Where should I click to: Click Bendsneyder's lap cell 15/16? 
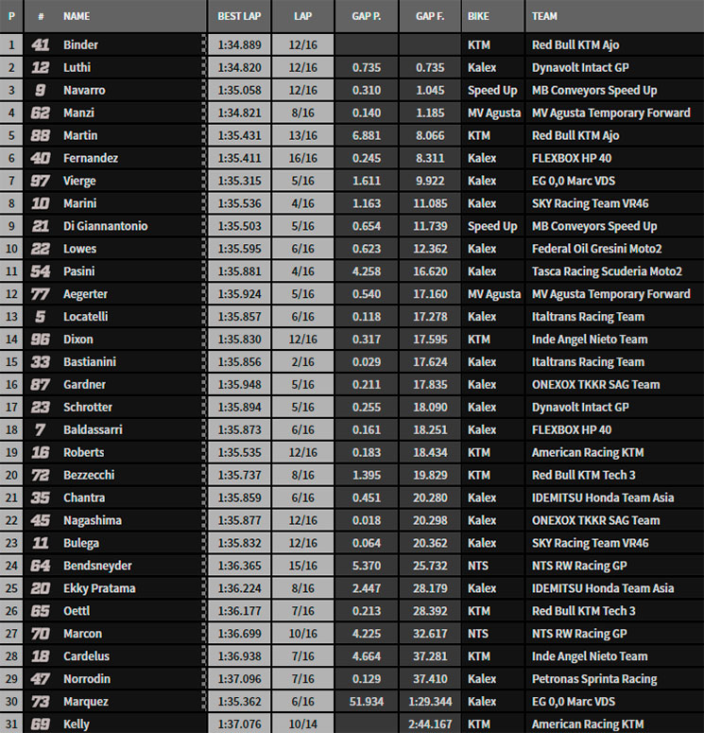tap(302, 566)
